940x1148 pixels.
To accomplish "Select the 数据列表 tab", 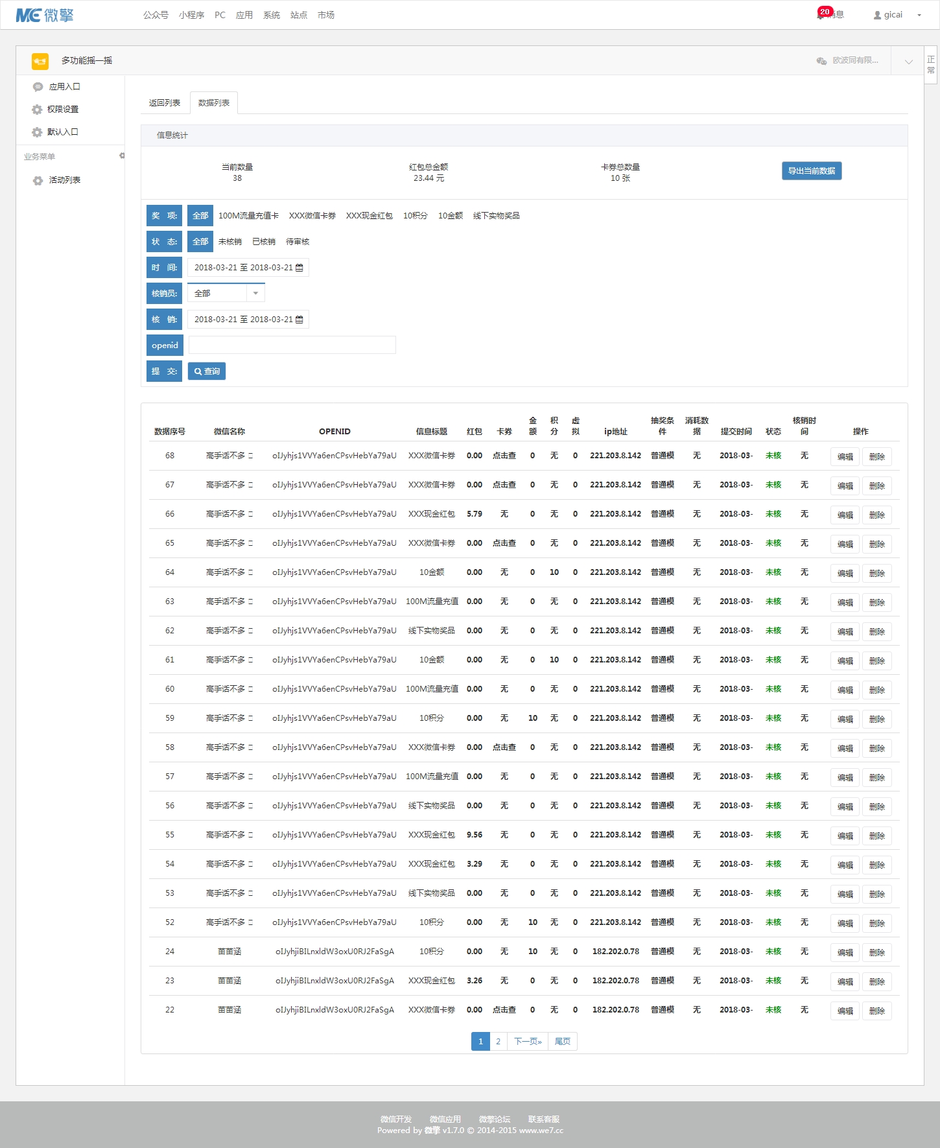I will coord(214,103).
